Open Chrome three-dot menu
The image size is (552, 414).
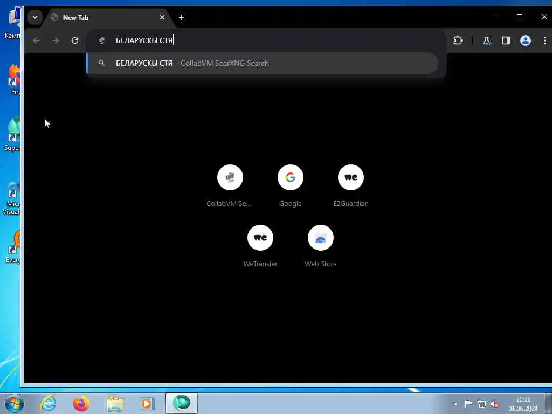click(x=544, y=40)
